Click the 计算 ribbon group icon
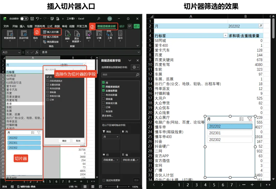The image size is (276, 189). [99, 33]
